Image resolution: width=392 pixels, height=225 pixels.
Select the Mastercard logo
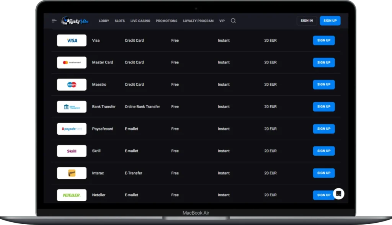(x=72, y=62)
